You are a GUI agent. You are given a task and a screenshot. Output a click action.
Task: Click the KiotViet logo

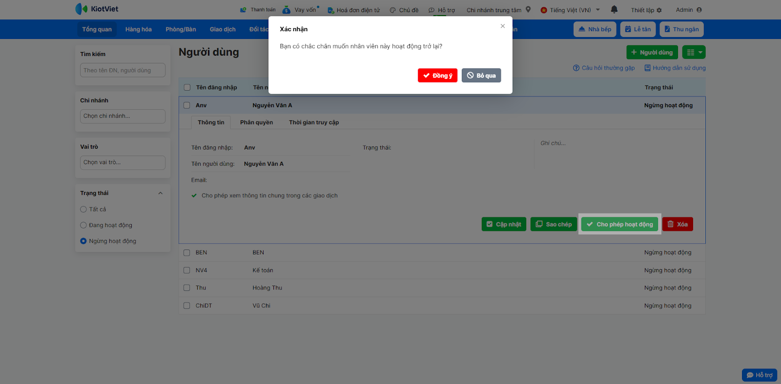[x=97, y=9]
